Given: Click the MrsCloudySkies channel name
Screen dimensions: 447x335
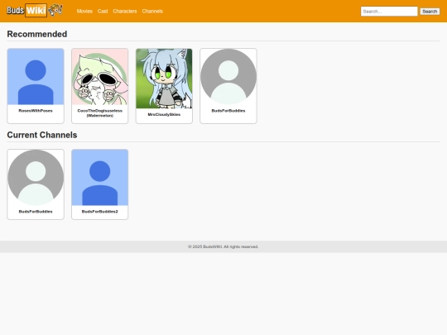Looking at the screenshot, I should [x=164, y=114].
